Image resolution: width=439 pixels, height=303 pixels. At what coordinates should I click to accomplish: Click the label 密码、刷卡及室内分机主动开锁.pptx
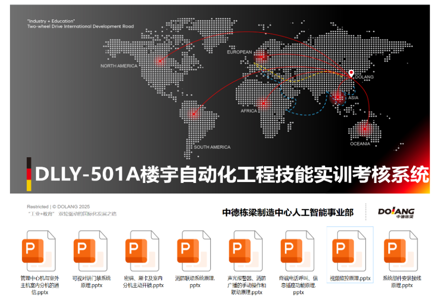(x=143, y=282)
